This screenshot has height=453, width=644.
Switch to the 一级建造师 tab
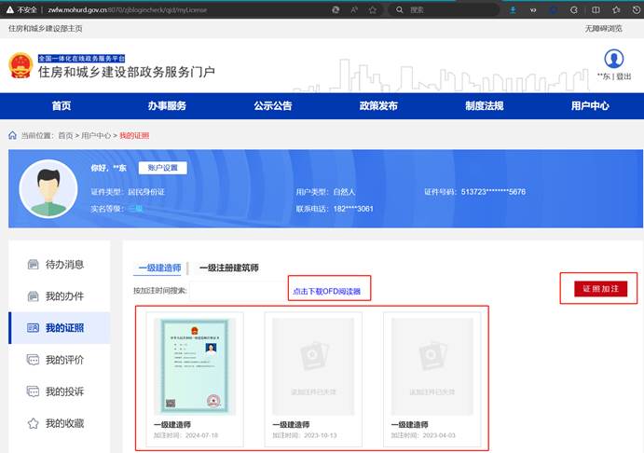click(158, 268)
